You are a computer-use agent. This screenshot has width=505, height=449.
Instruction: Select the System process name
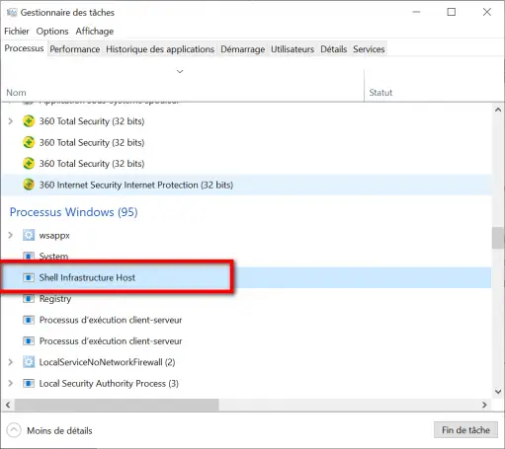click(53, 256)
